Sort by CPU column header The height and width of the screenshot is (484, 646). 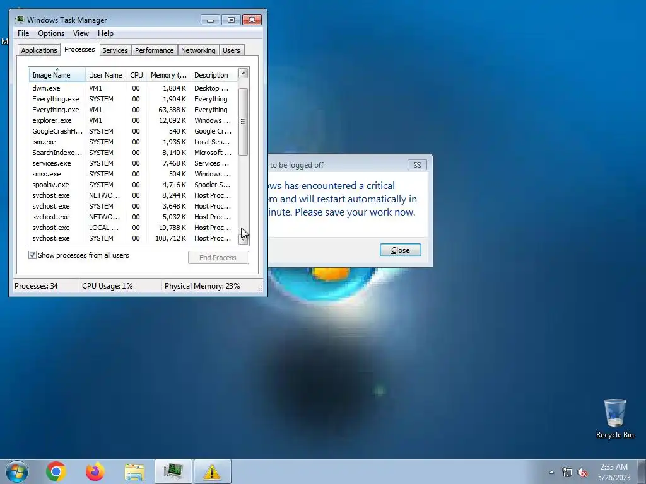tap(136, 75)
